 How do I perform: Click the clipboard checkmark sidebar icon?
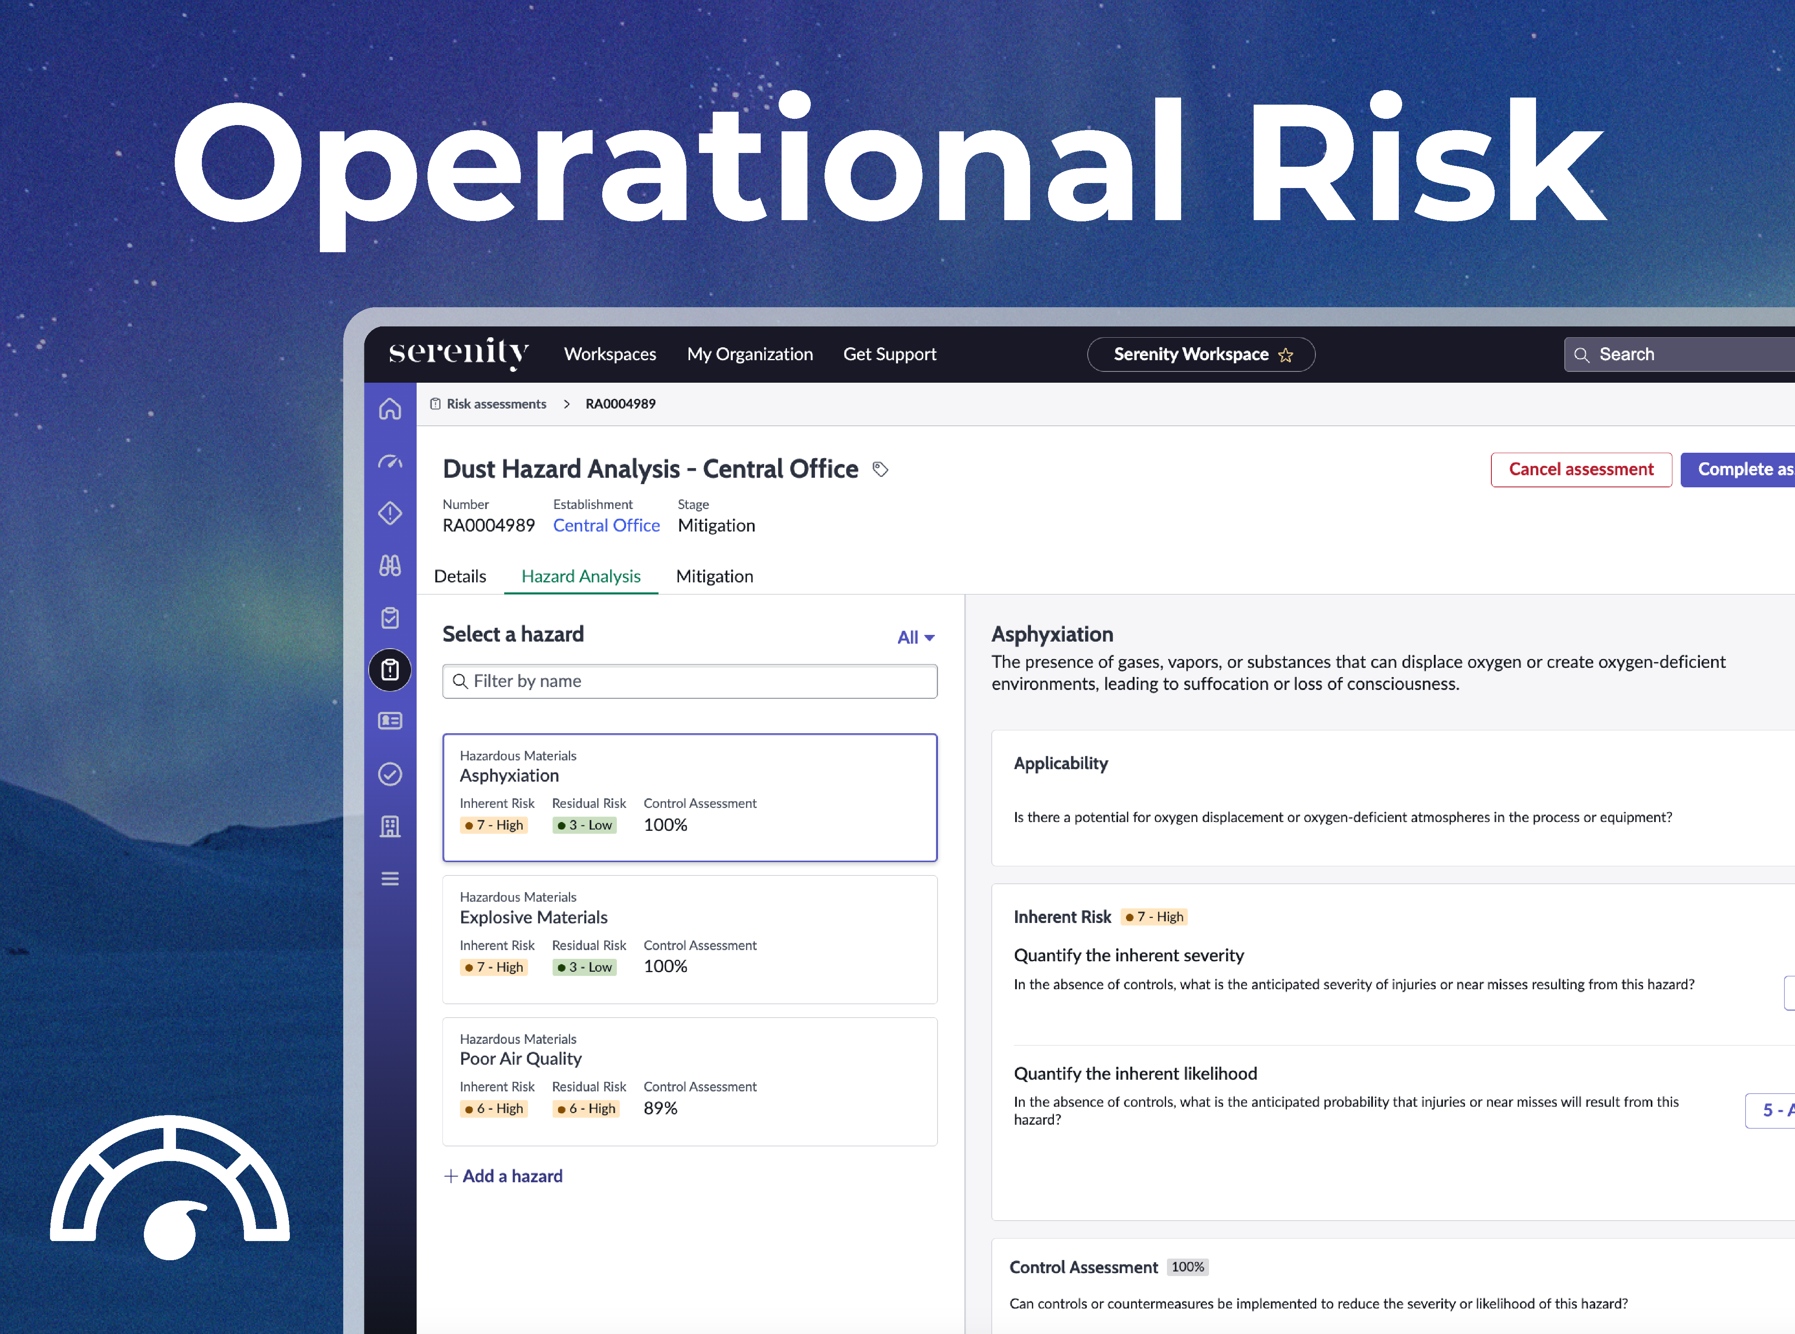pyautogui.click(x=390, y=618)
